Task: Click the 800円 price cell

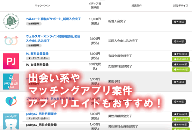Action: 95,66
